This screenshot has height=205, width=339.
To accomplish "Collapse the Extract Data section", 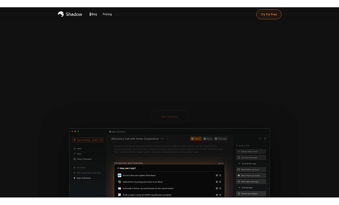I will tap(245, 188).
